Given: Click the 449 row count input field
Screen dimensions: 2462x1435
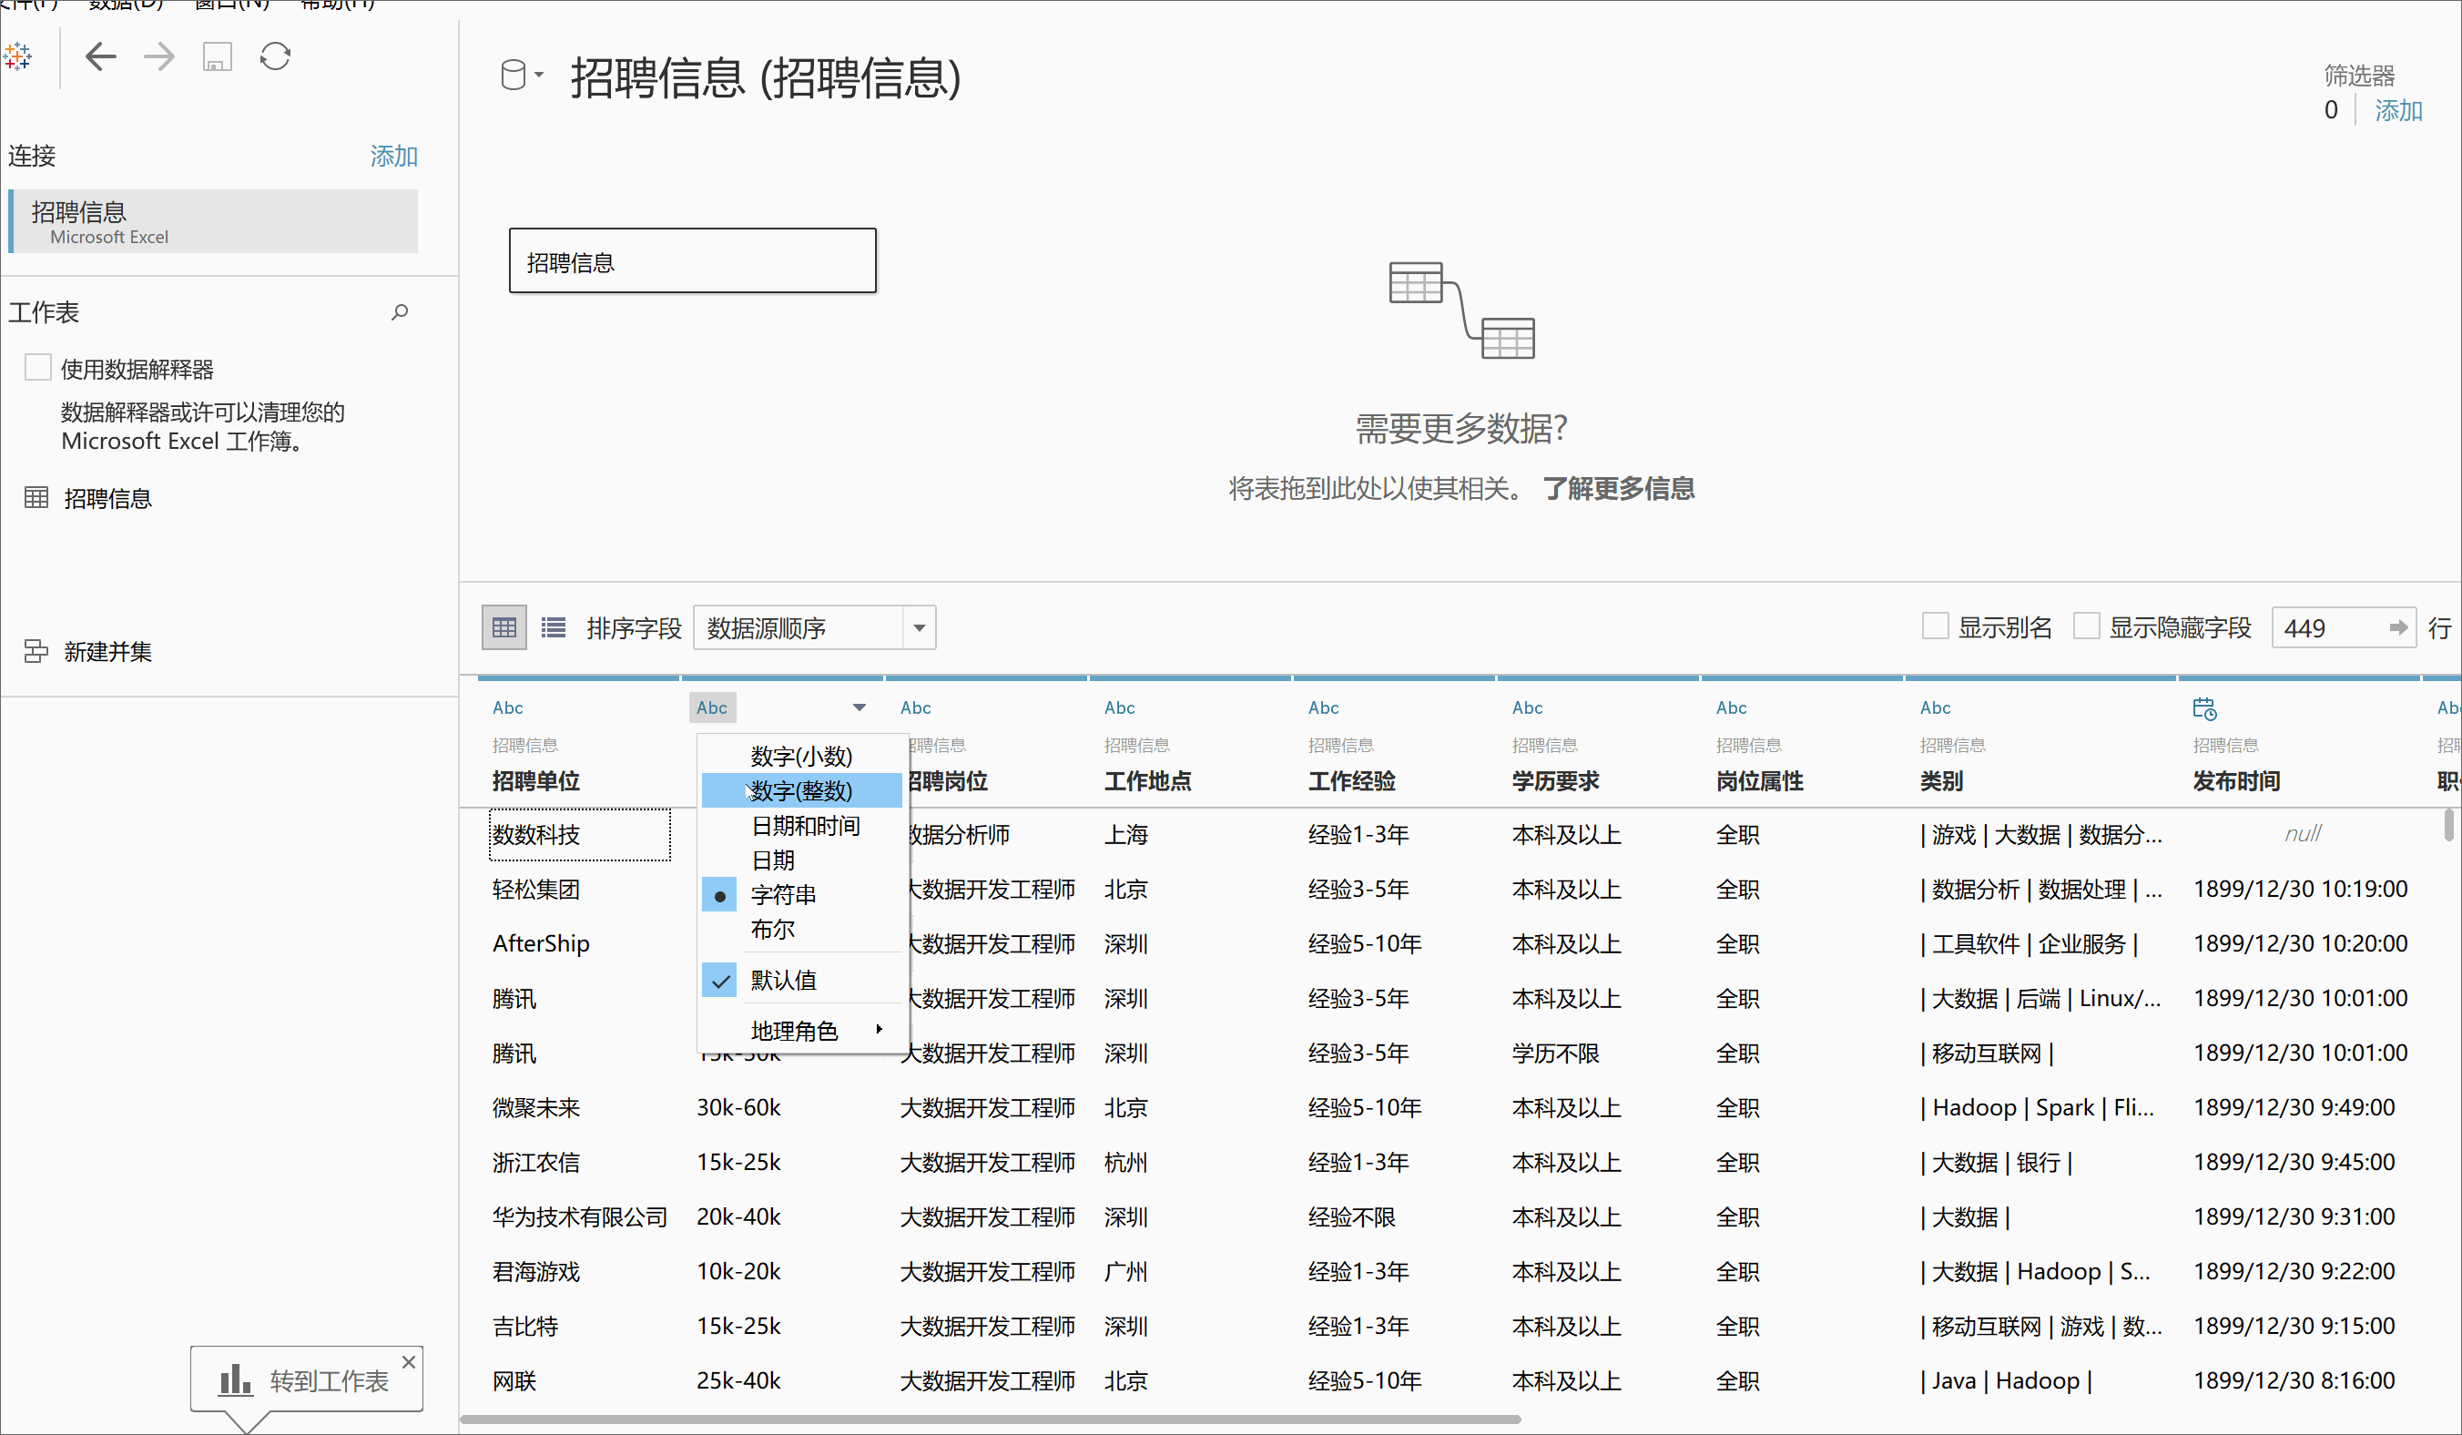Looking at the screenshot, I should (x=2326, y=628).
